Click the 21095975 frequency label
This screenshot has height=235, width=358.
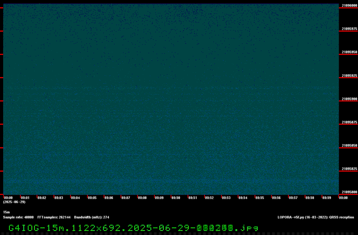(349, 29)
